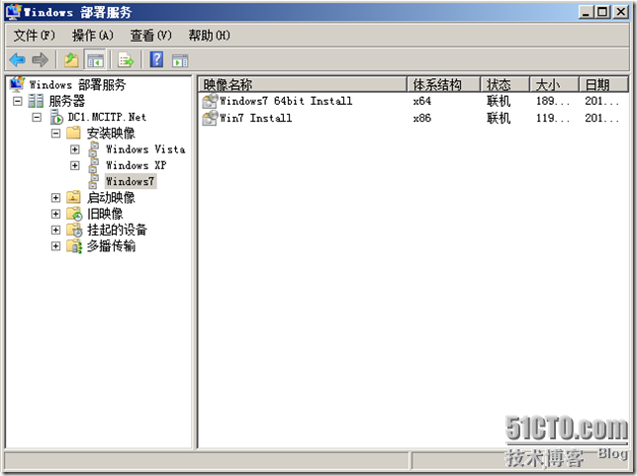Open the 帮助(H) menu
Image resolution: width=637 pixels, height=476 pixels.
(x=209, y=36)
